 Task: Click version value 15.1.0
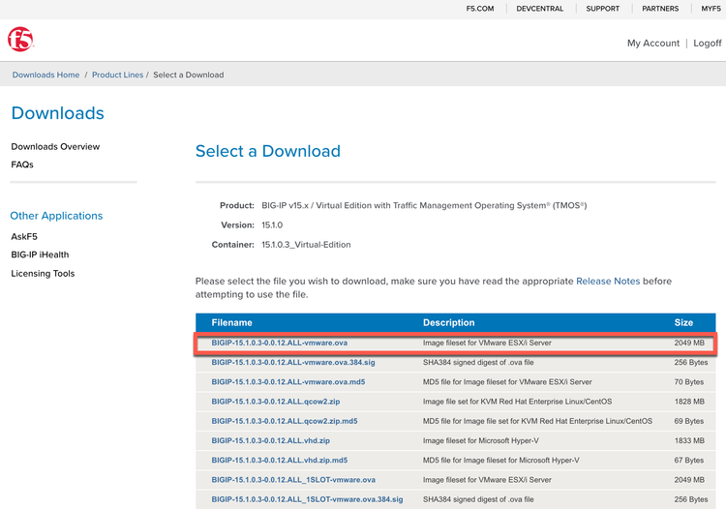[x=272, y=225]
